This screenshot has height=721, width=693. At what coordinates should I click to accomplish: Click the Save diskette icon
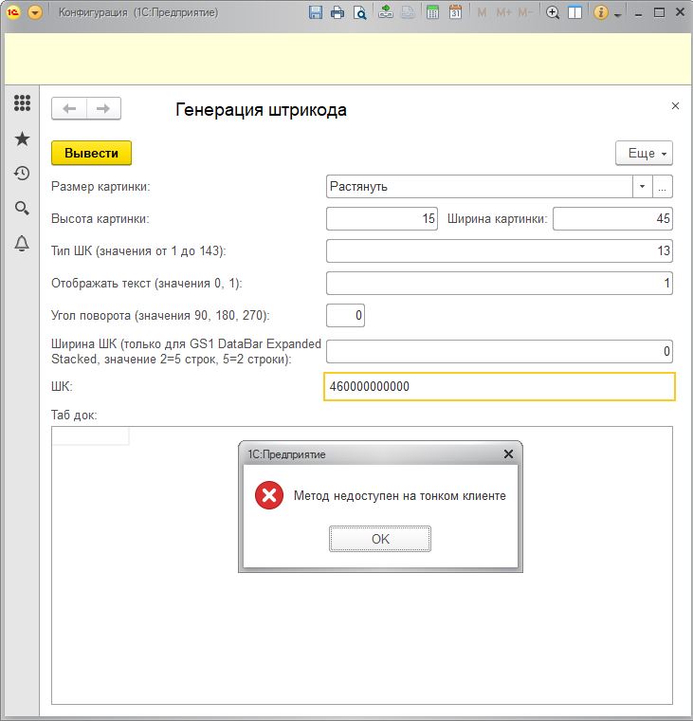[x=316, y=12]
